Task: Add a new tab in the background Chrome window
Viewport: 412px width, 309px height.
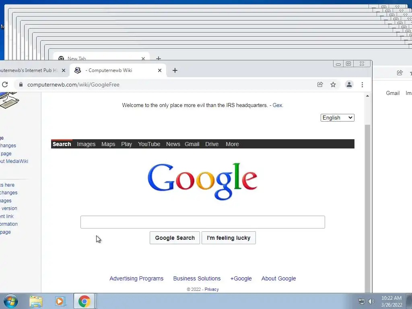Action: click(159, 58)
